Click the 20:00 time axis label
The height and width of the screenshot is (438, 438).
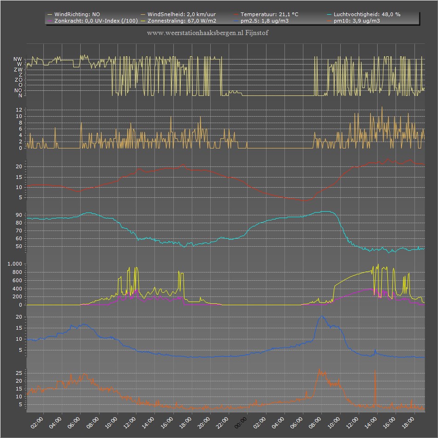click(x=204, y=423)
